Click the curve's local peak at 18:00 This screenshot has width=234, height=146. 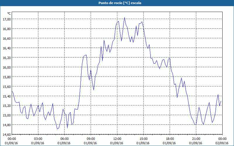(170, 58)
